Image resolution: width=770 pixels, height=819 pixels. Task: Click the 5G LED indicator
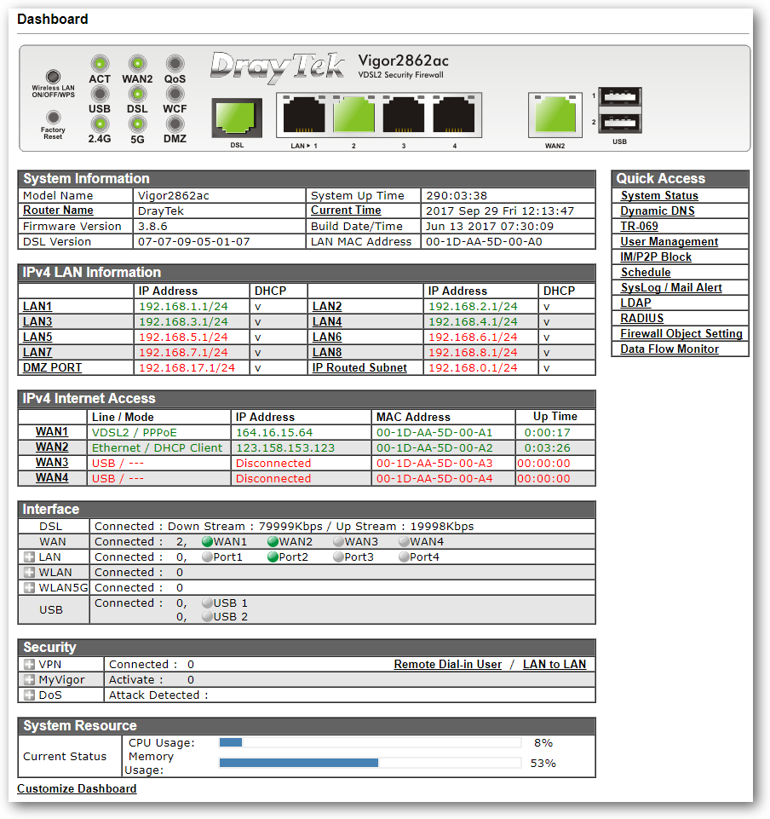click(137, 124)
